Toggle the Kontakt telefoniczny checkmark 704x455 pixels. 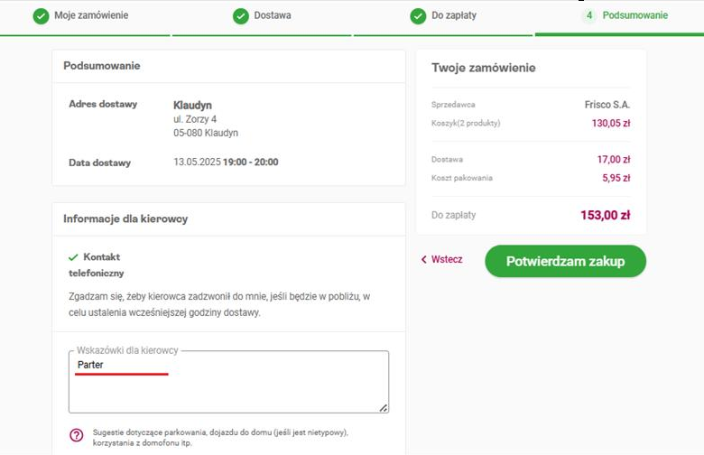tap(73, 257)
